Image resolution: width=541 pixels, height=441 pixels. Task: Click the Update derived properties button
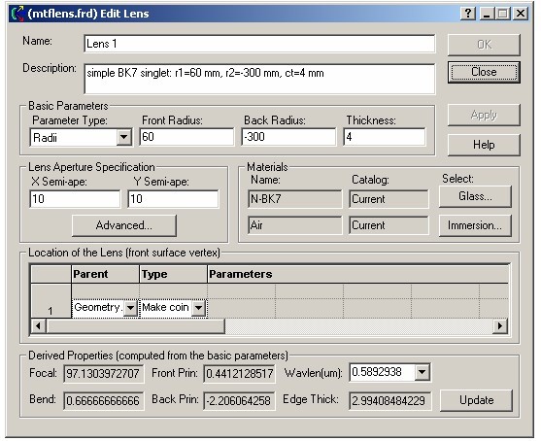pyautogui.click(x=477, y=400)
